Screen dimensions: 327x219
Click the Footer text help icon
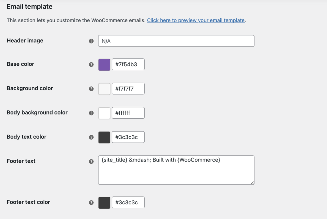click(91, 162)
